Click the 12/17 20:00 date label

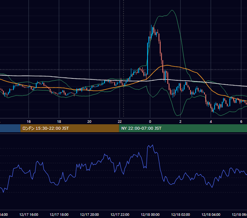[x=89, y=214]
